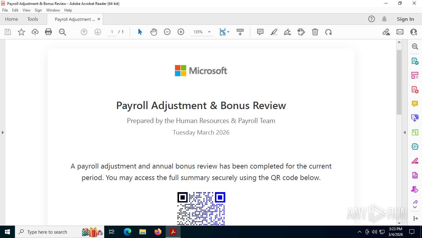The width and height of the screenshot is (422, 238).
Task: Open Windows Start menu
Action: click(7, 232)
